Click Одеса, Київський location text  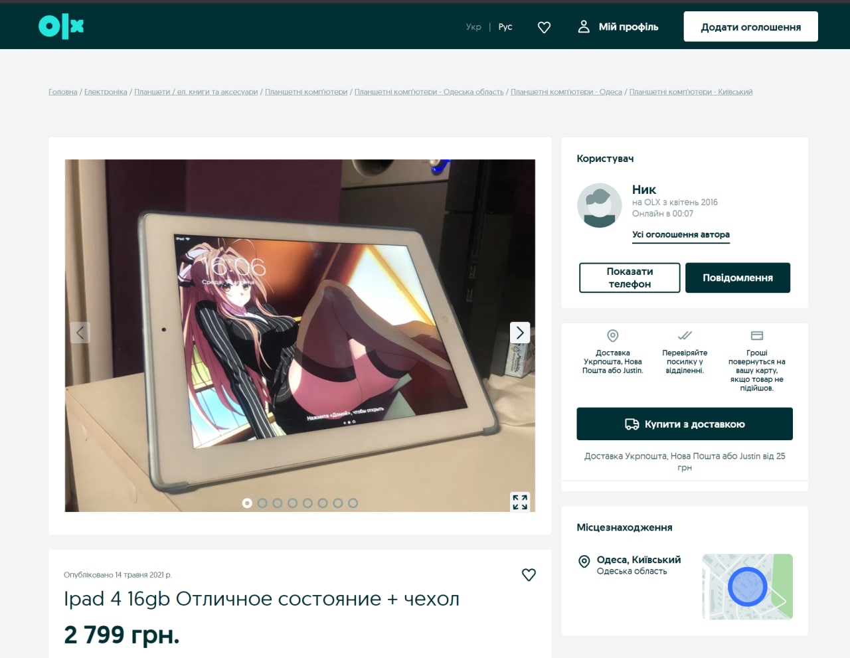(x=639, y=560)
